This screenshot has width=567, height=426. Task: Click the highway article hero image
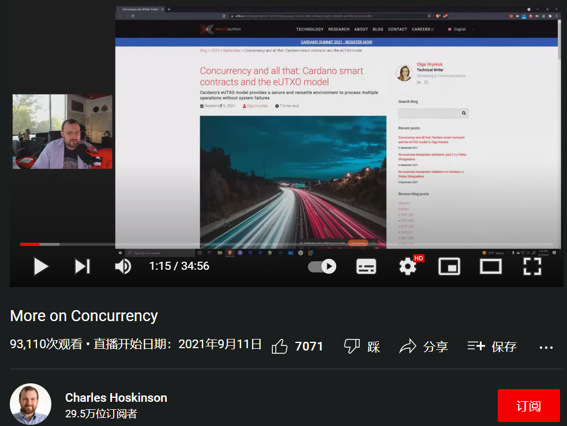[x=293, y=182]
